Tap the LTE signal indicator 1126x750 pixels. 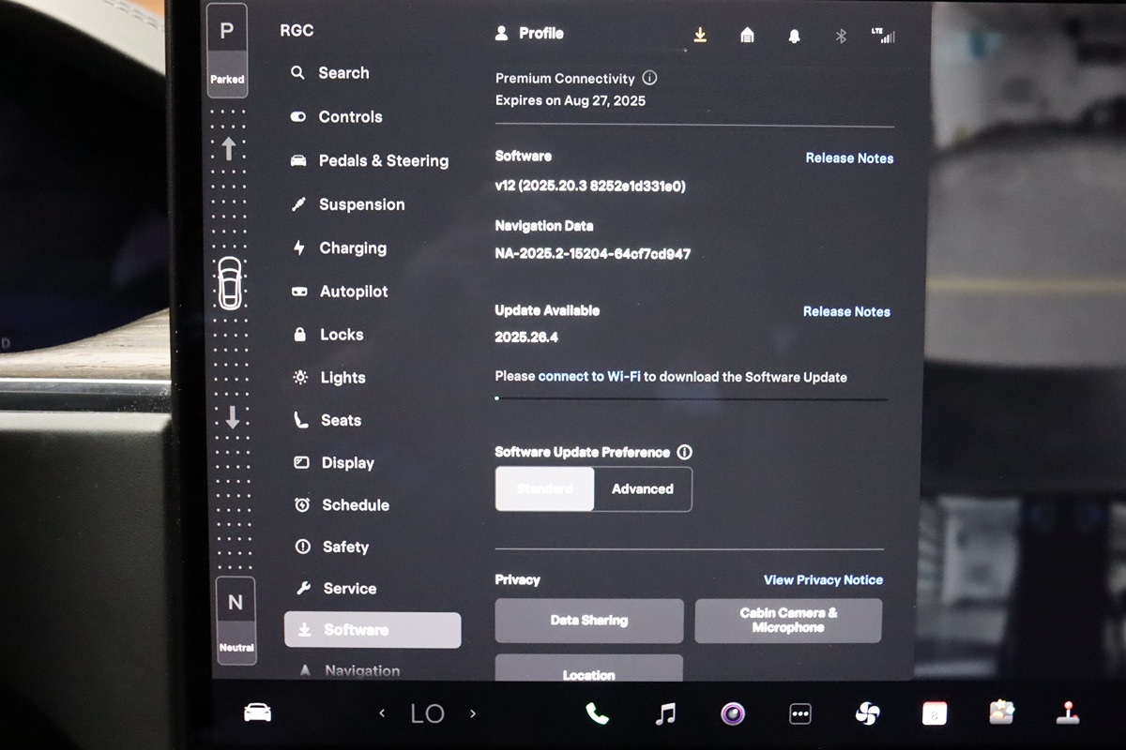pos(882,36)
